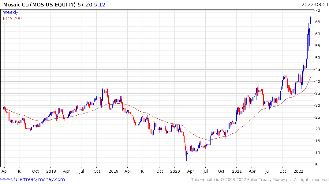
Task: Click the 70 price axis label
Action: [x=318, y=10]
